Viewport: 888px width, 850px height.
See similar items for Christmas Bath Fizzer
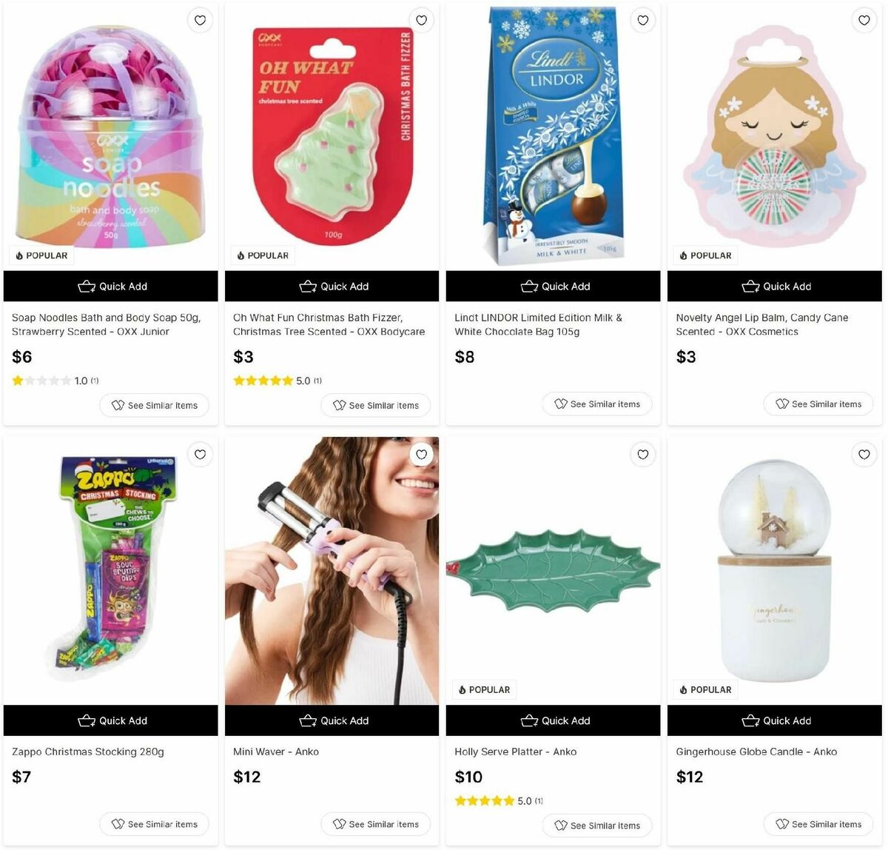point(376,405)
